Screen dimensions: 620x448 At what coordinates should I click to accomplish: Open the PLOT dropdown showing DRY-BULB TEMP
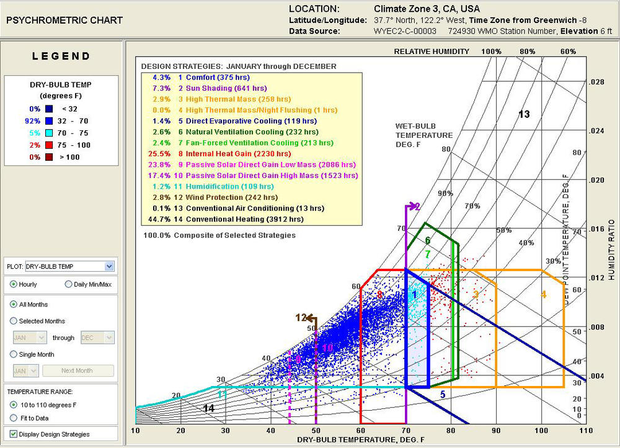click(69, 266)
